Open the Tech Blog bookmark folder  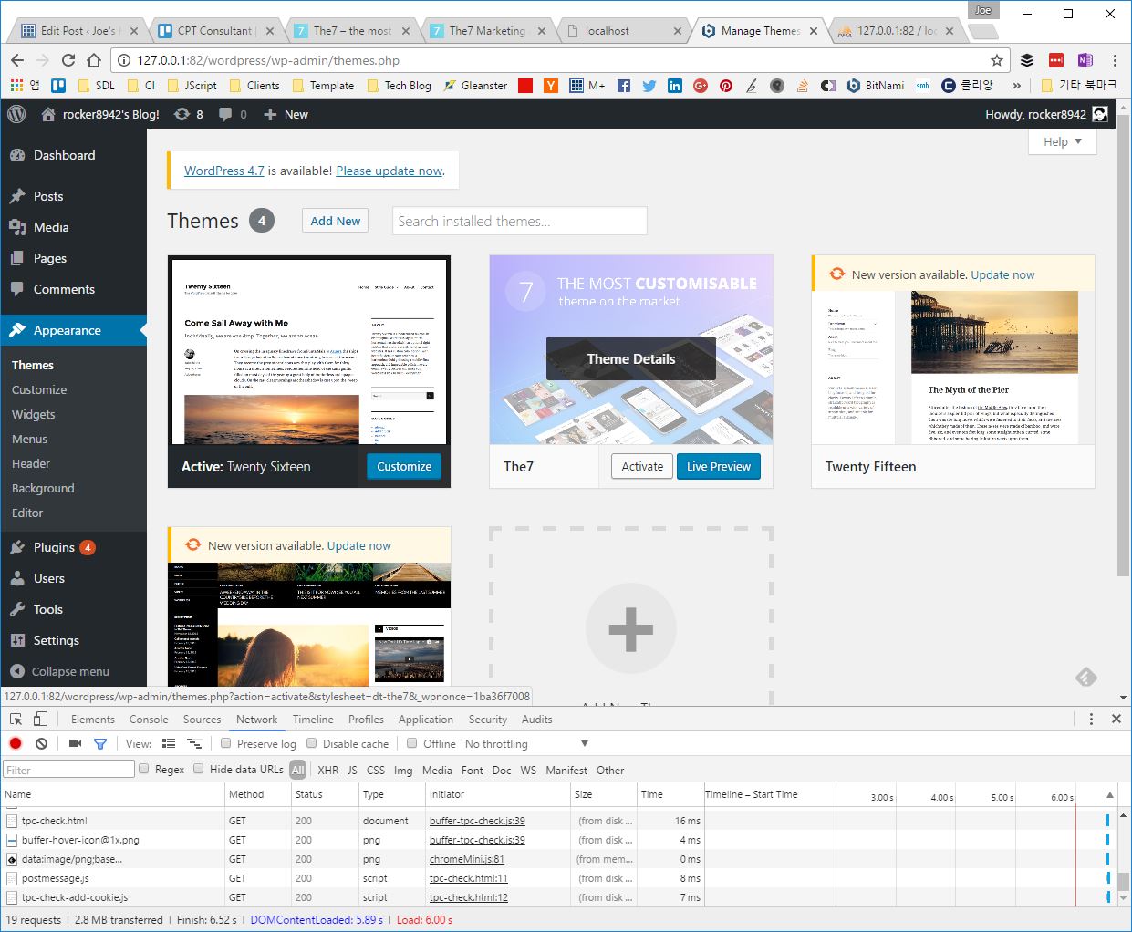[399, 85]
